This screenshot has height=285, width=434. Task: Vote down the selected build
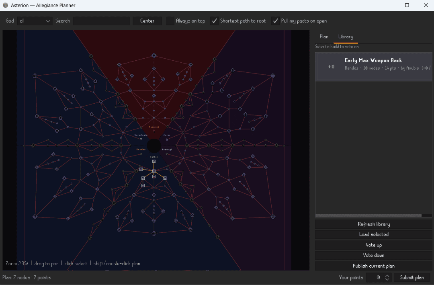pos(374,255)
